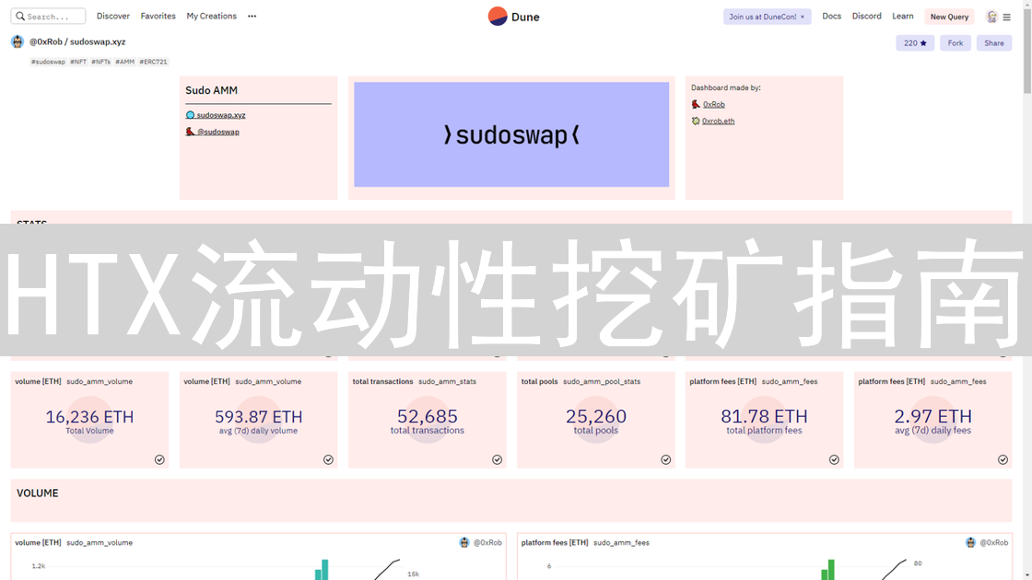Click the magnifier icon in search box

[20, 16]
